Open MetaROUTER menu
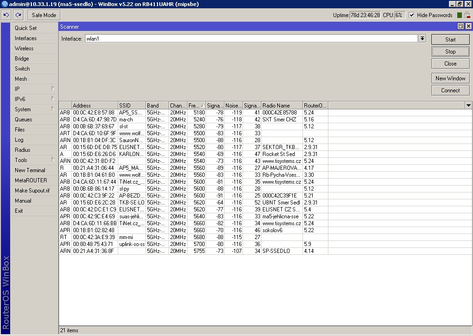The width and height of the screenshot is (473, 336). 34,180
